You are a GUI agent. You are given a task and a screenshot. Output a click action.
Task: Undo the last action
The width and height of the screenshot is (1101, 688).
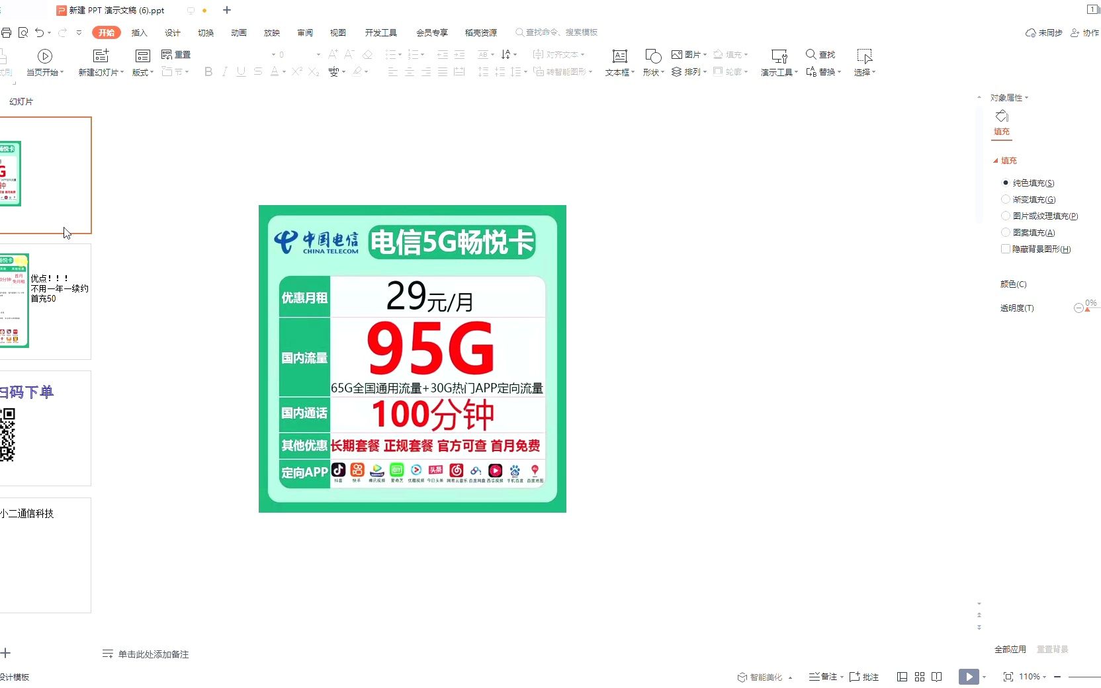tap(40, 32)
